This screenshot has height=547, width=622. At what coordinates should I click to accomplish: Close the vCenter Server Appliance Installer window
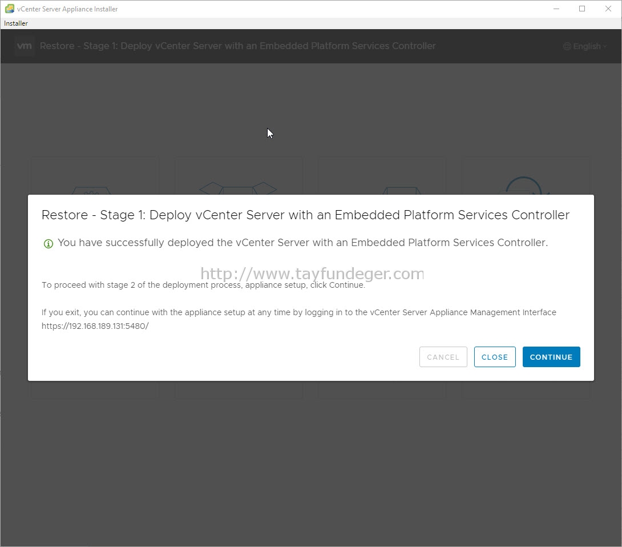608,9
